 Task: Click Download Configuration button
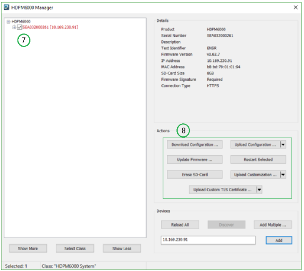195,145
